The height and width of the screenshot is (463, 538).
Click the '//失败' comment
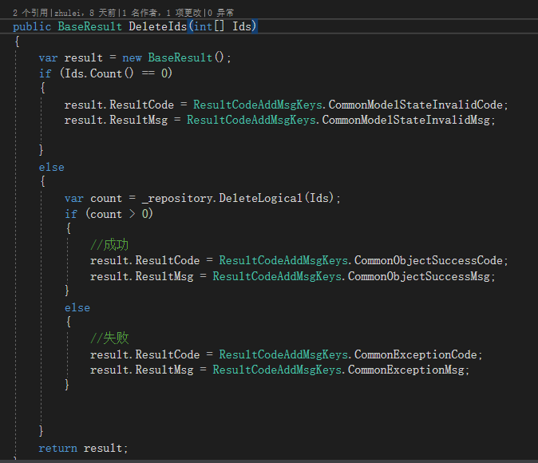(x=109, y=338)
